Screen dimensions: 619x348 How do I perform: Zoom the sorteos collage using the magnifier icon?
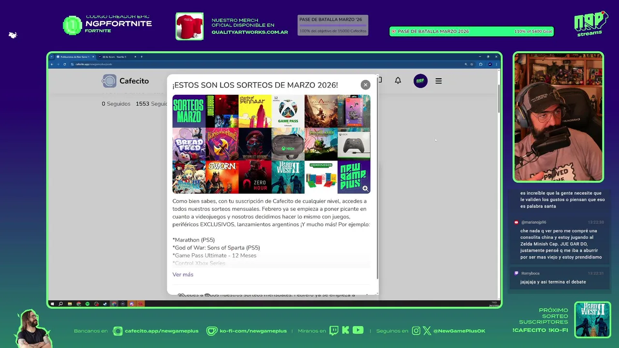365,188
